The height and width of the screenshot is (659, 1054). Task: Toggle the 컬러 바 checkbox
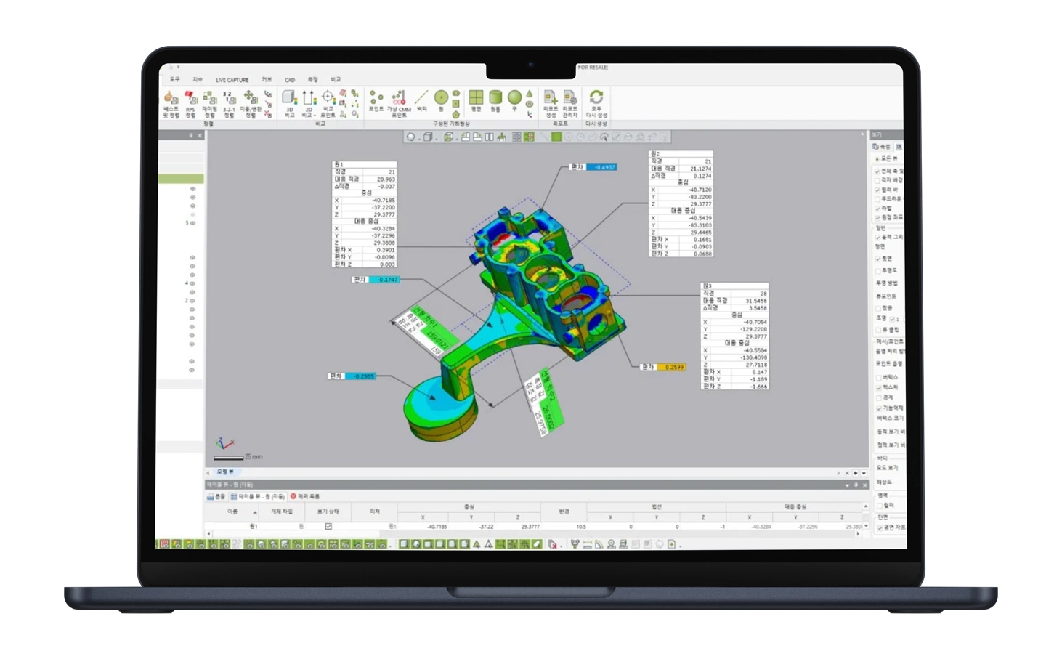coord(877,190)
